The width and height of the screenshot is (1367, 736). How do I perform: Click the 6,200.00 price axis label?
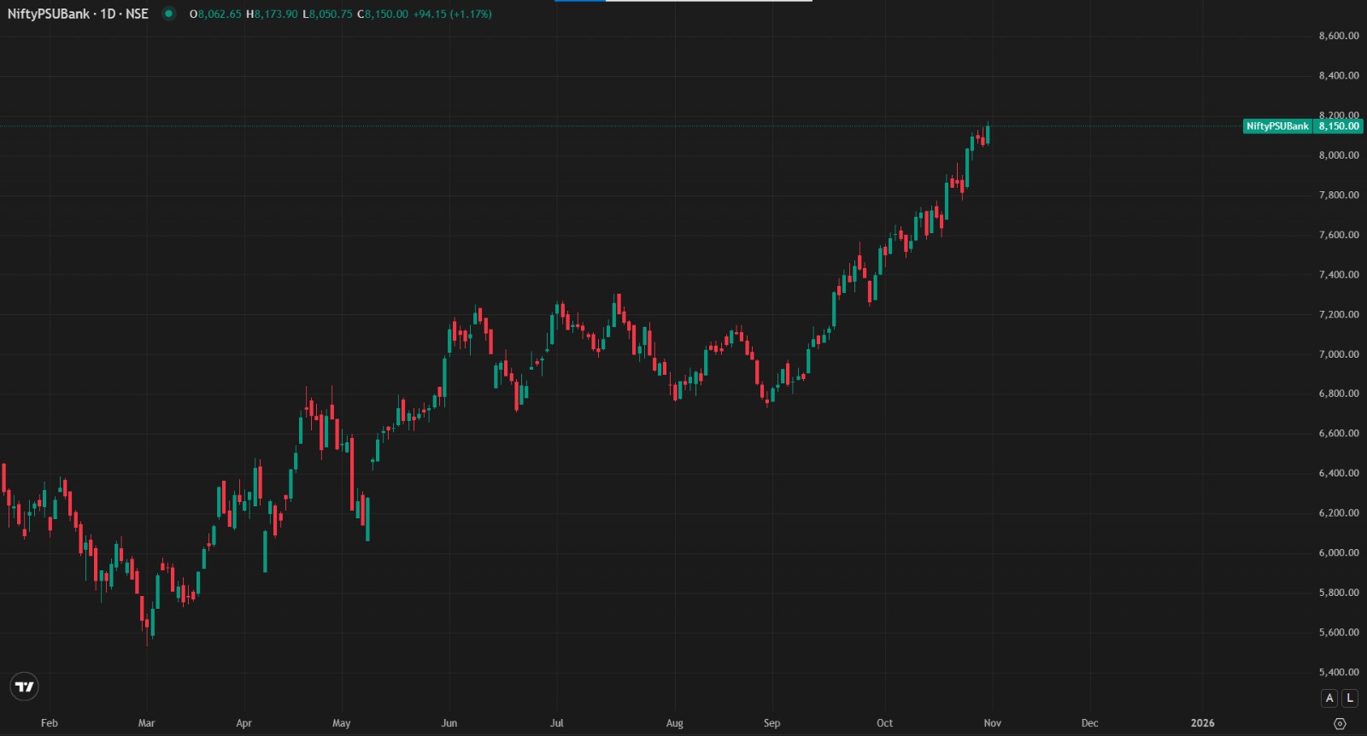[x=1339, y=513]
